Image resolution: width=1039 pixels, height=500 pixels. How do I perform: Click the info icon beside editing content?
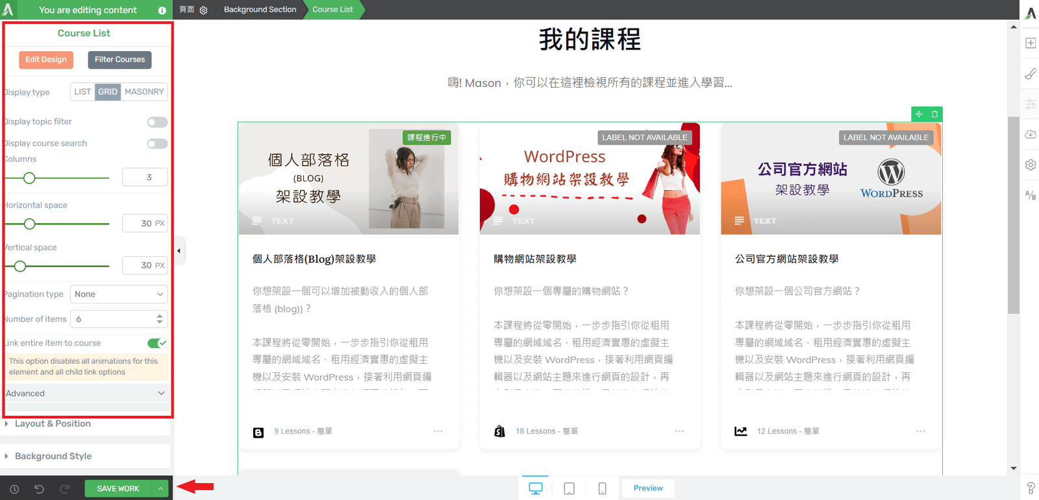point(162,10)
